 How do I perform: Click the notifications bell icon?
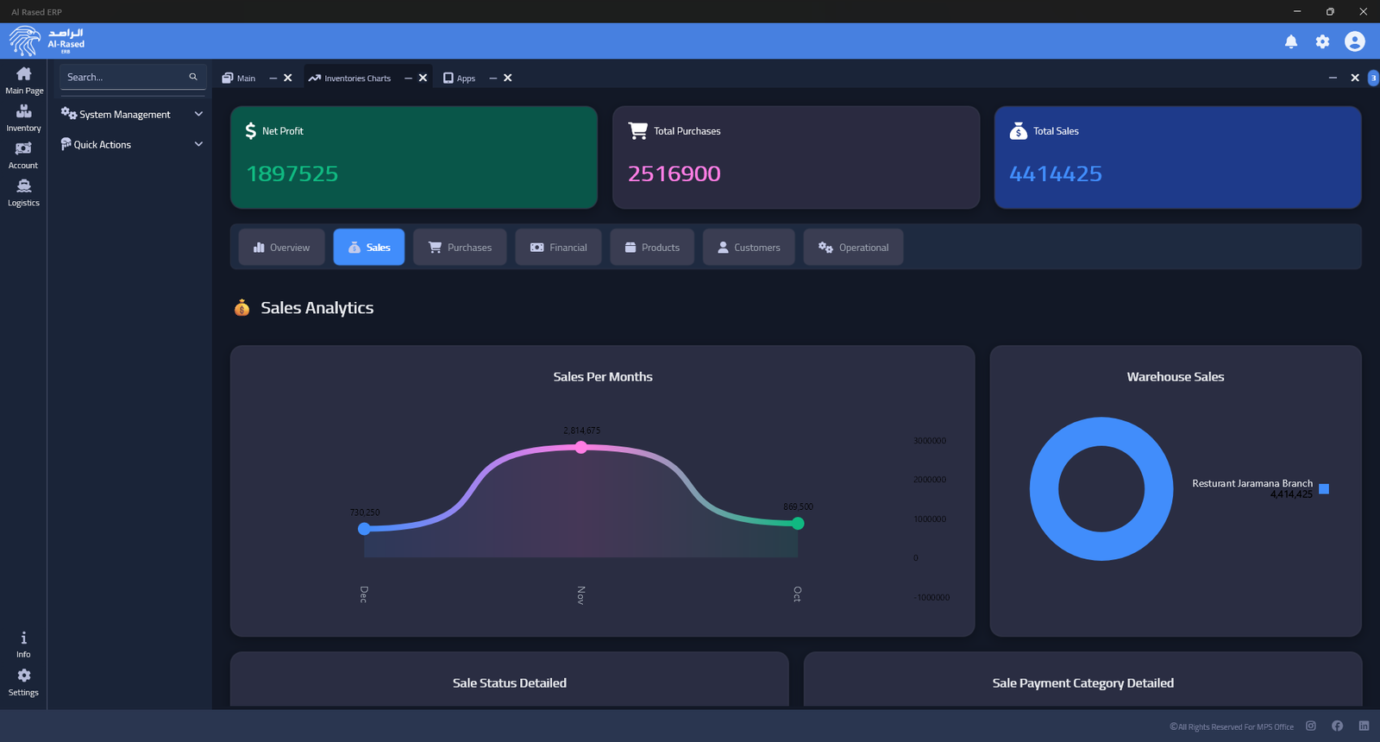pos(1291,41)
